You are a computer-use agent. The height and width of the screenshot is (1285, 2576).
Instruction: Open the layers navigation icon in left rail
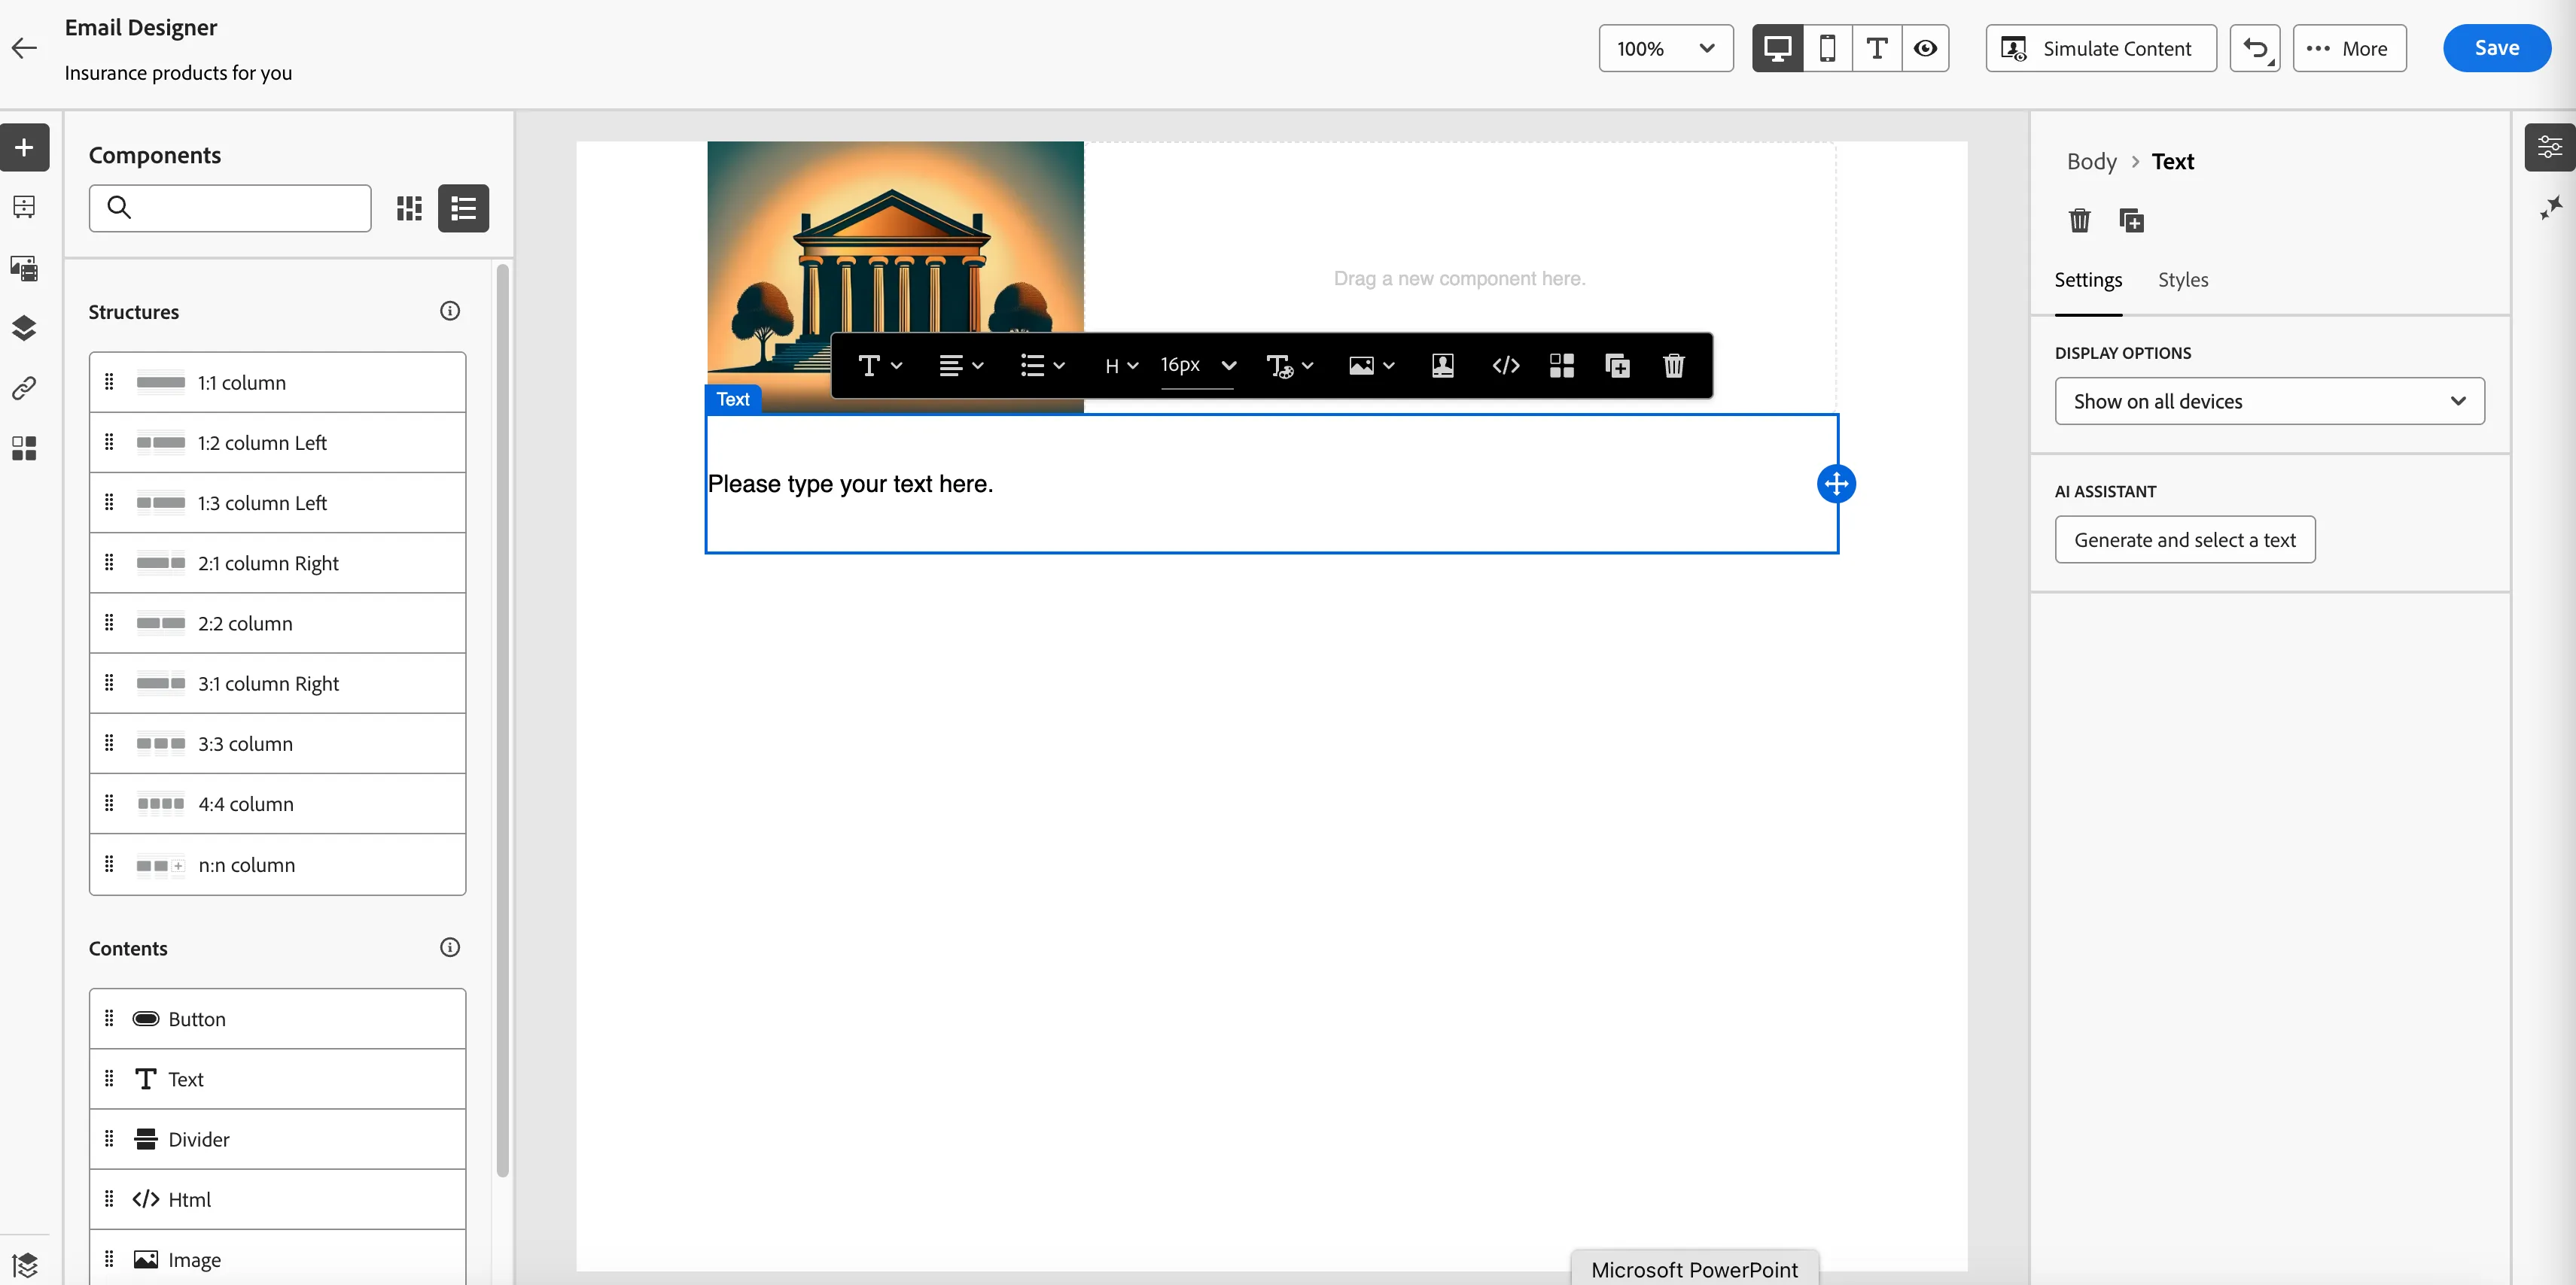pyautogui.click(x=24, y=328)
